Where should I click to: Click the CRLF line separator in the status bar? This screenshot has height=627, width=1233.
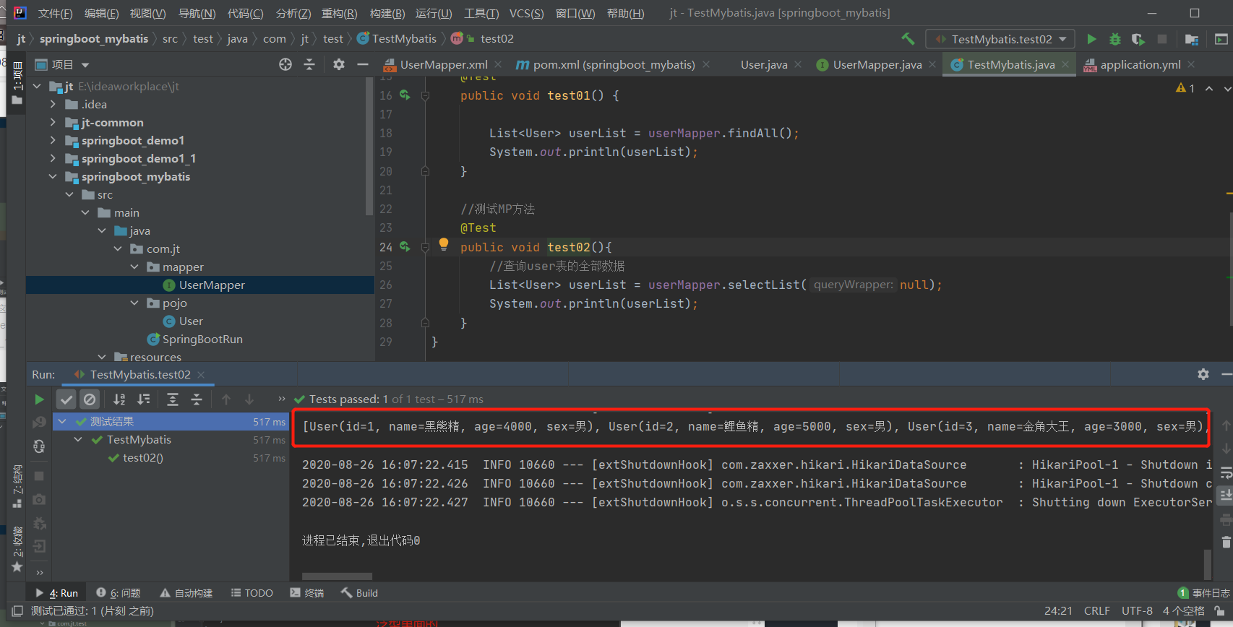(x=1096, y=611)
